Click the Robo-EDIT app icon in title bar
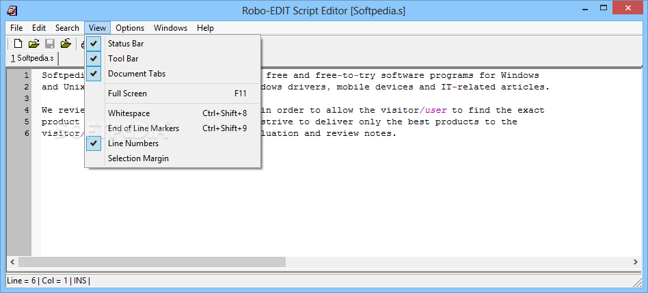The image size is (648, 293). (12, 10)
